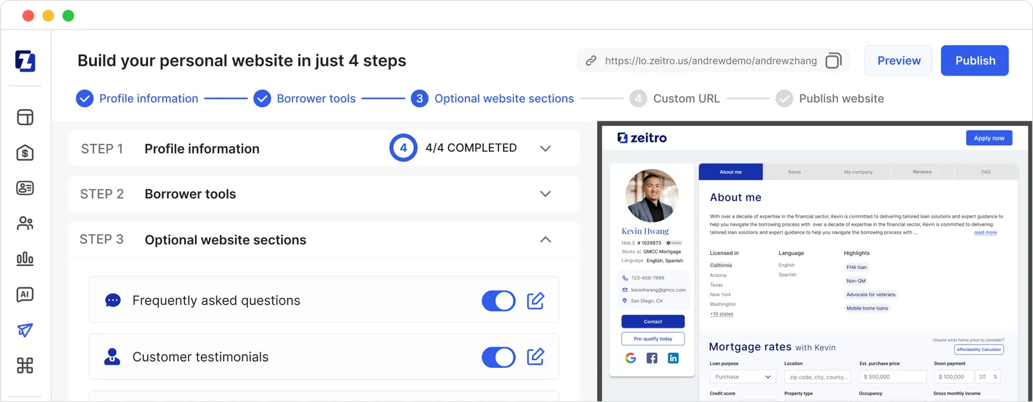Click the Preview button
This screenshot has width=1033, height=402.
coord(897,61)
